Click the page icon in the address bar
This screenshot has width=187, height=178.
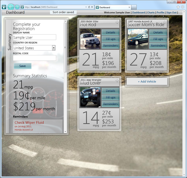[x=22, y=7]
